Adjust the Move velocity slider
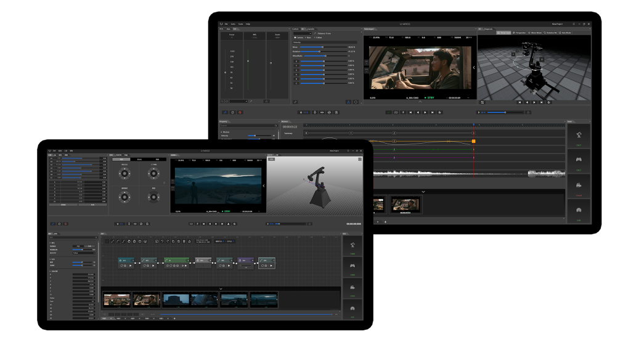Image resolution: width=631 pixels, height=355 pixels. click(x=321, y=47)
